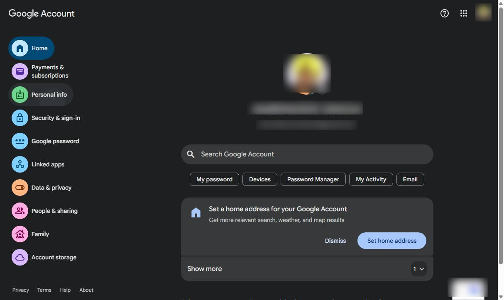Go to Personal info label
Image resolution: width=504 pixels, height=300 pixels.
(49, 95)
